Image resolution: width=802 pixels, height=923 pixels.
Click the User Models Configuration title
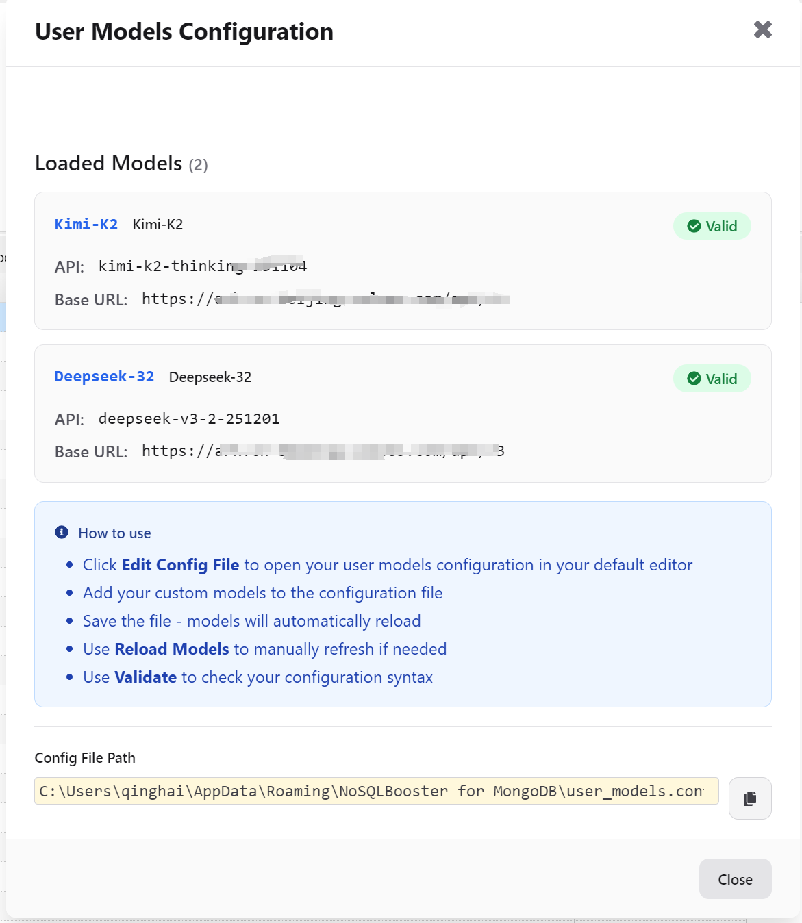tap(184, 31)
